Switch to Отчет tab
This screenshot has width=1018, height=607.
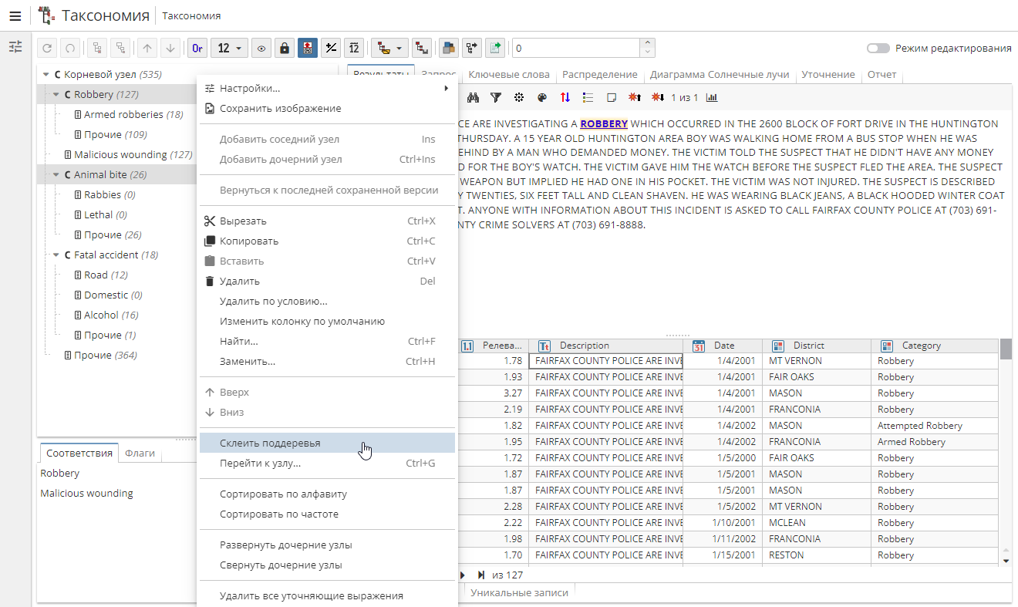click(x=881, y=75)
